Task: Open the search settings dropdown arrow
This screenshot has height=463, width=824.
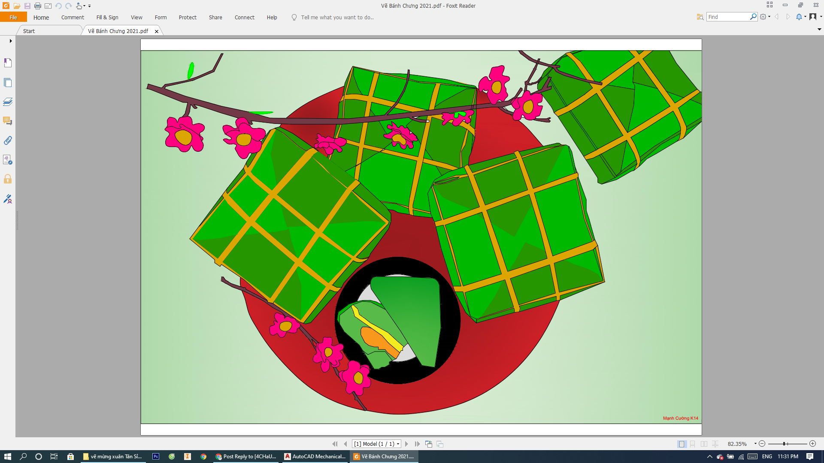Action: pyautogui.click(x=769, y=17)
